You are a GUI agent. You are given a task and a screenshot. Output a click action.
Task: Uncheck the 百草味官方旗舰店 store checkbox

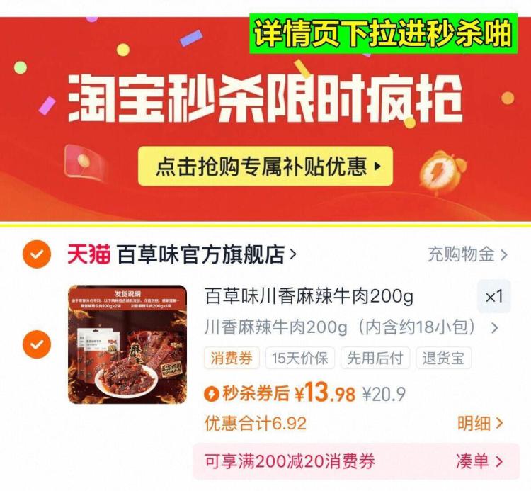tap(37, 254)
